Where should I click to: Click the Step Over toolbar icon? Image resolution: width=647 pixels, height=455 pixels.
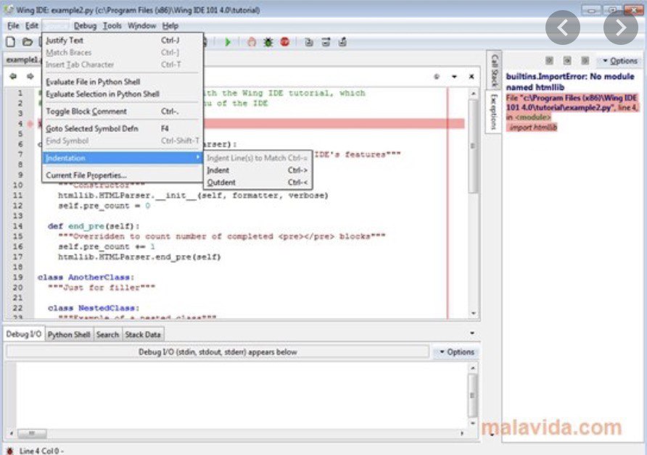point(326,41)
